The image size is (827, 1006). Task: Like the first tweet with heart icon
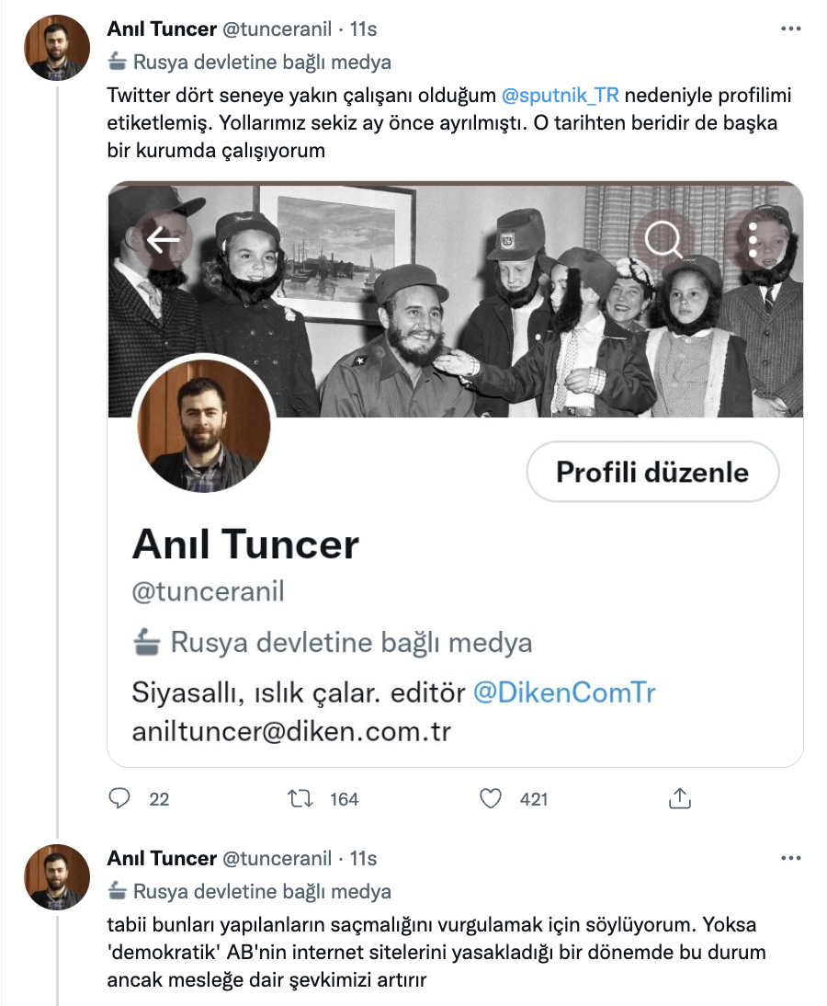pos(492,798)
